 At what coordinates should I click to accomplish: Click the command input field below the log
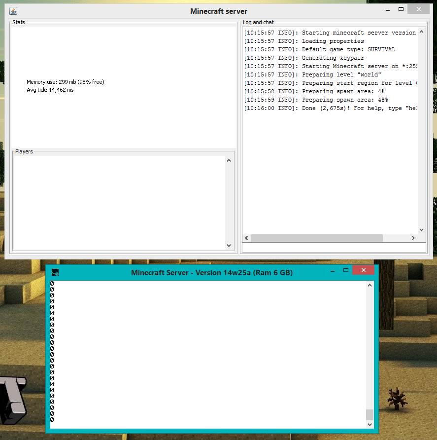tap(334, 248)
